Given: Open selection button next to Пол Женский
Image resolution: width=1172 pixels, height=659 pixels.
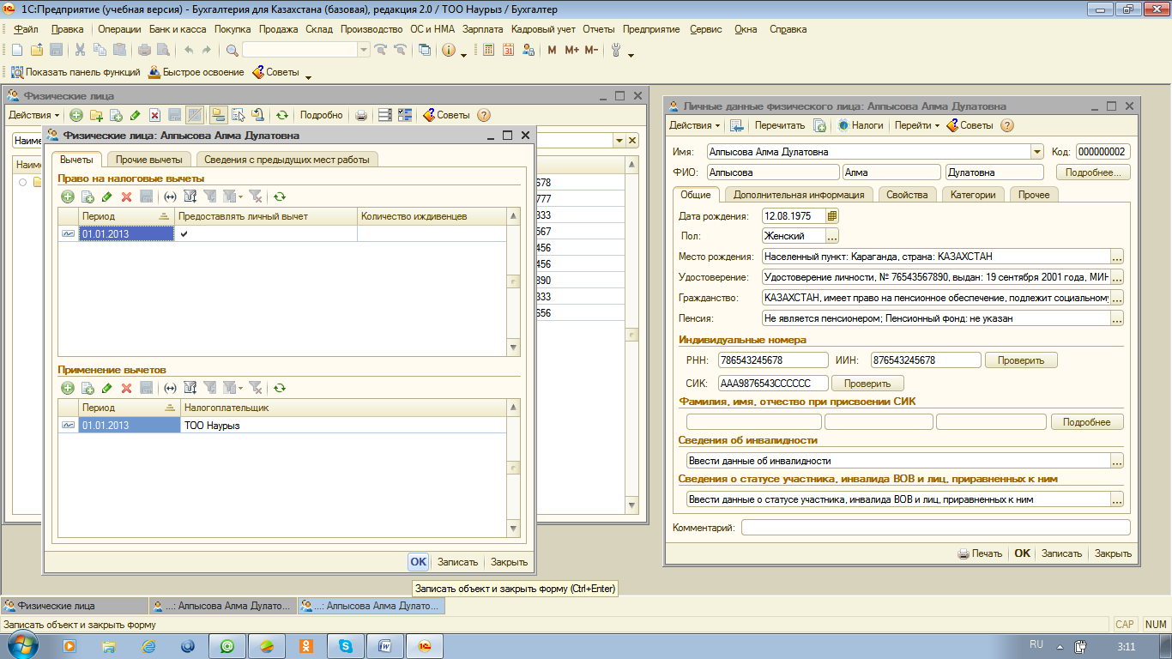Looking at the screenshot, I should coord(832,235).
